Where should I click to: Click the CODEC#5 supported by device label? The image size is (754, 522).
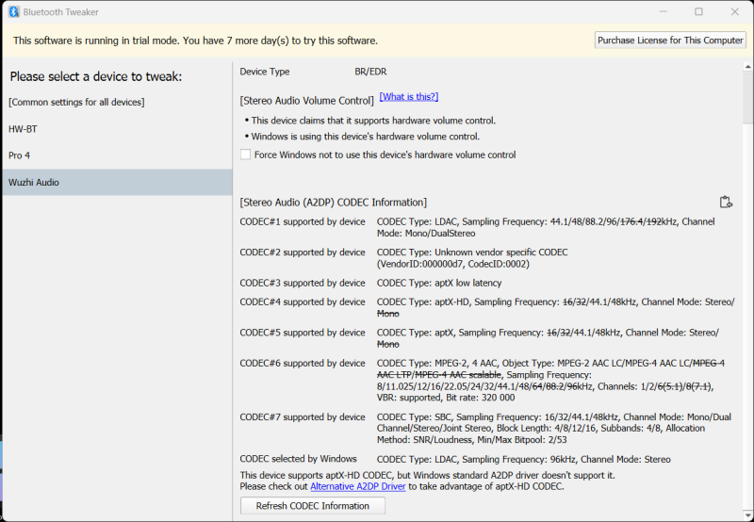pos(303,333)
